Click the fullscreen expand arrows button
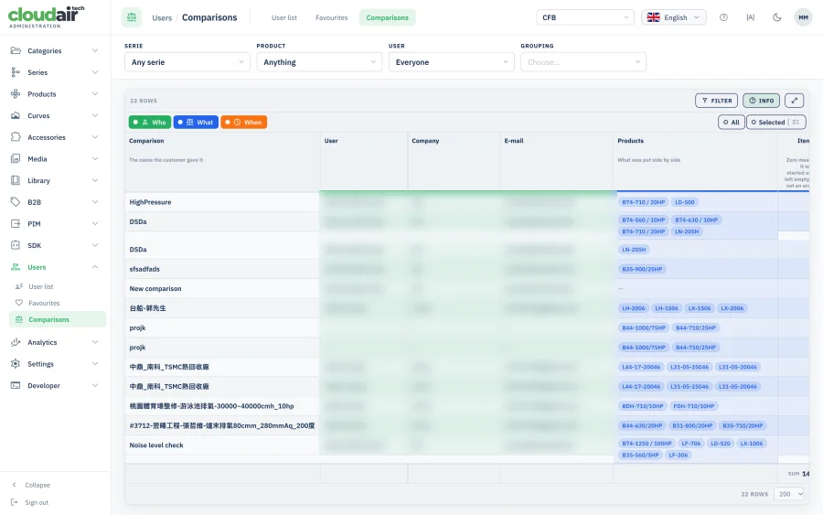823x515 pixels. 795,101
